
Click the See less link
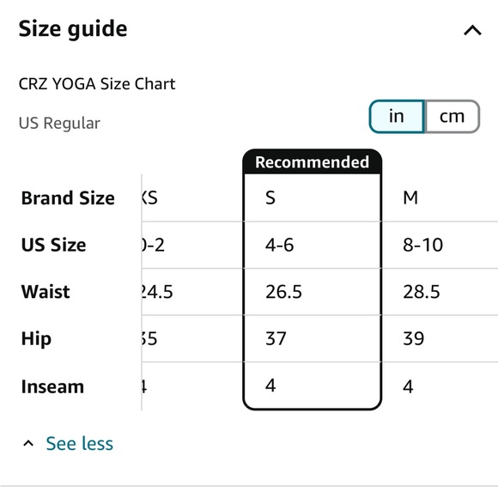tap(79, 443)
